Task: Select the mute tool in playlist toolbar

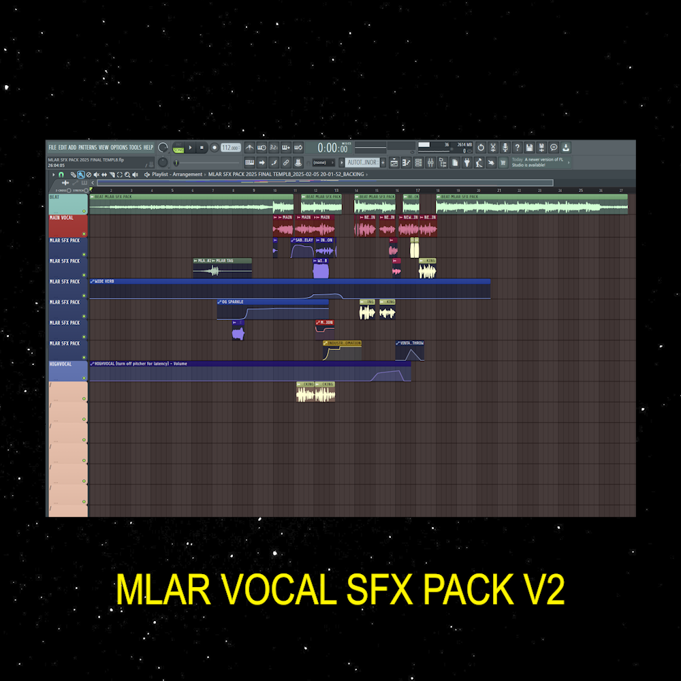Action: [97, 174]
